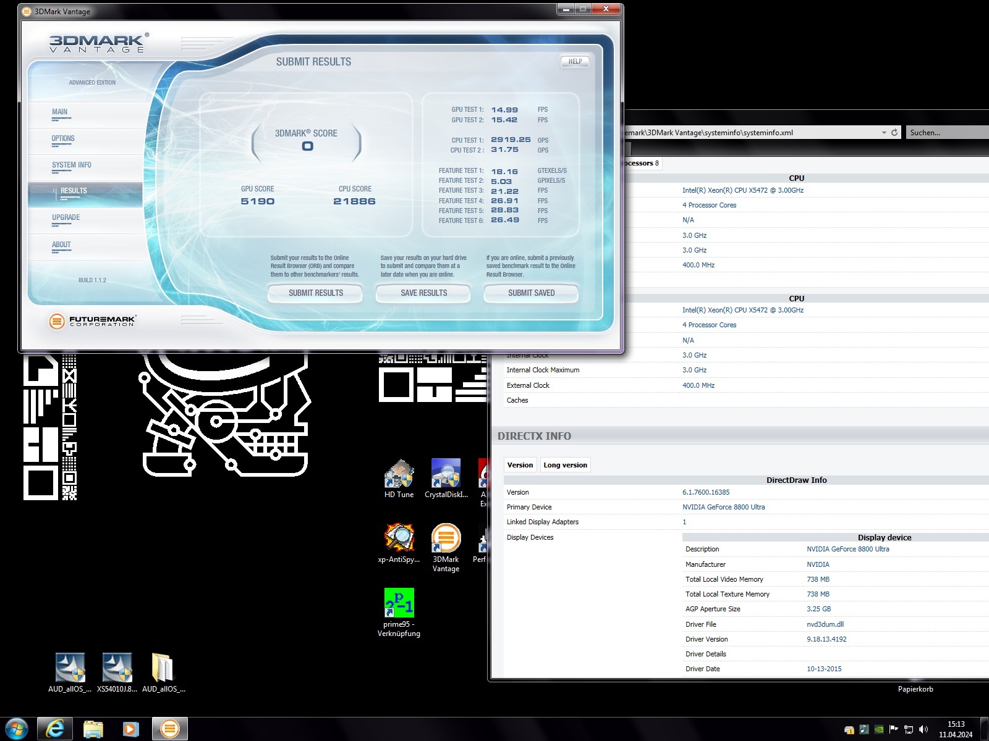Image resolution: width=989 pixels, height=741 pixels.
Task: Click the Submit Results button
Action: click(x=315, y=293)
